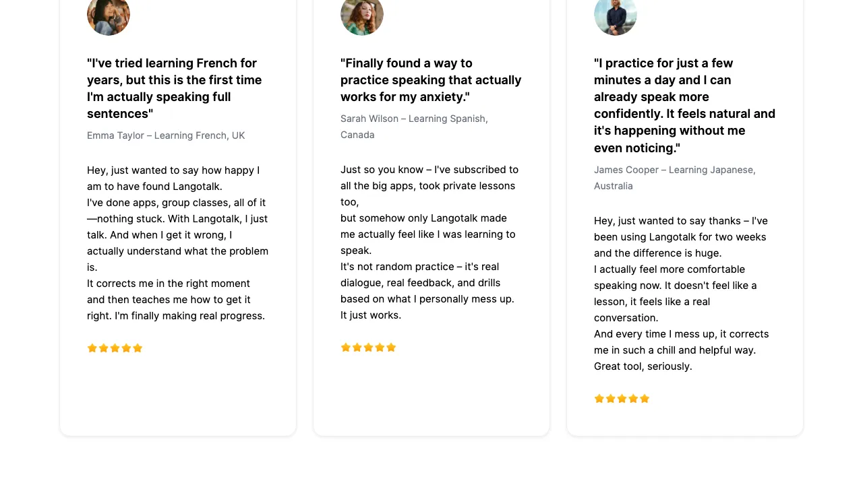This screenshot has height=485, width=863.
Task: Click the first star in James's rating
Action: point(599,399)
